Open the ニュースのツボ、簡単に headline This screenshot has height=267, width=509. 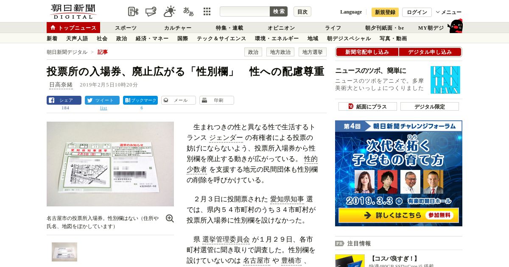(x=371, y=71)
